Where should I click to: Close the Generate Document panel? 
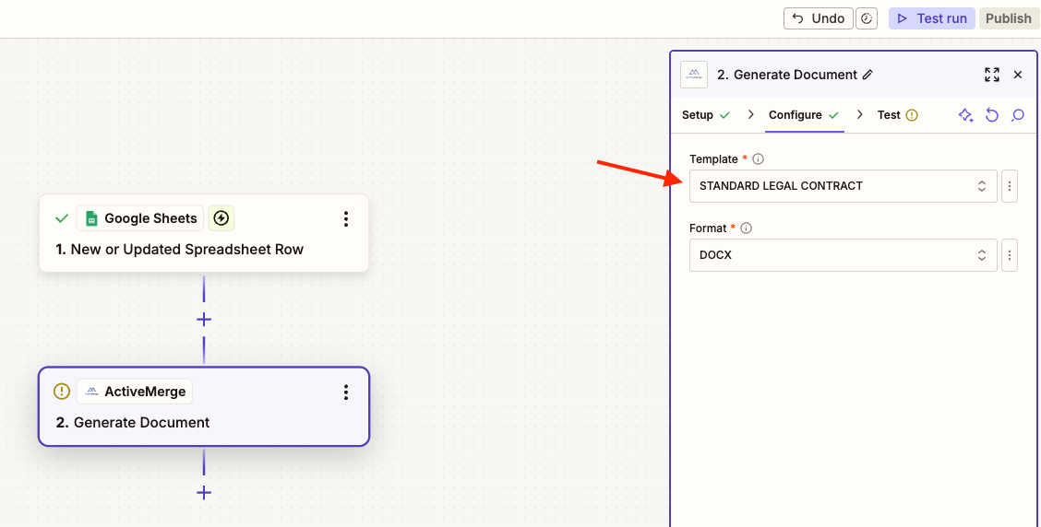pyautogui.click(x=1018, y=75)
